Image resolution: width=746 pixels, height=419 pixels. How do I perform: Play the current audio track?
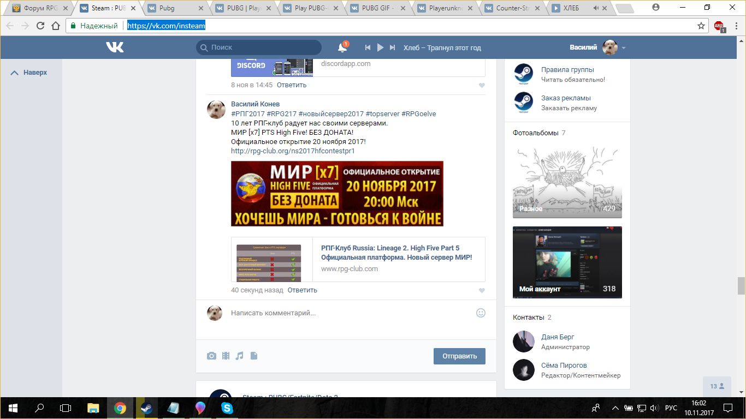tap(380, 48)
